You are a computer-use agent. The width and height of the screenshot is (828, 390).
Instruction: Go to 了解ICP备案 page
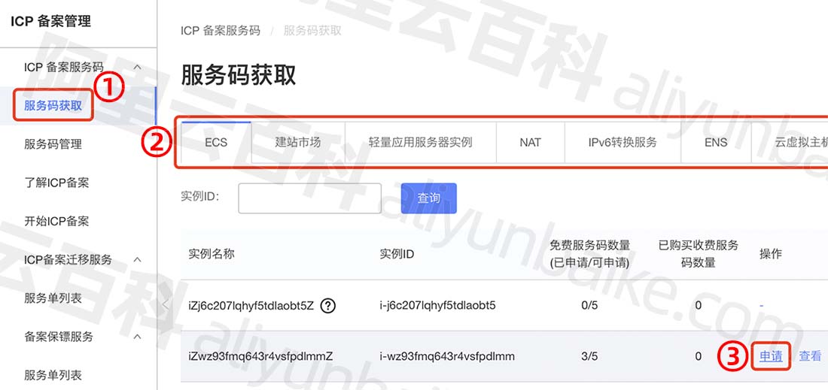(x=56, y=183)
